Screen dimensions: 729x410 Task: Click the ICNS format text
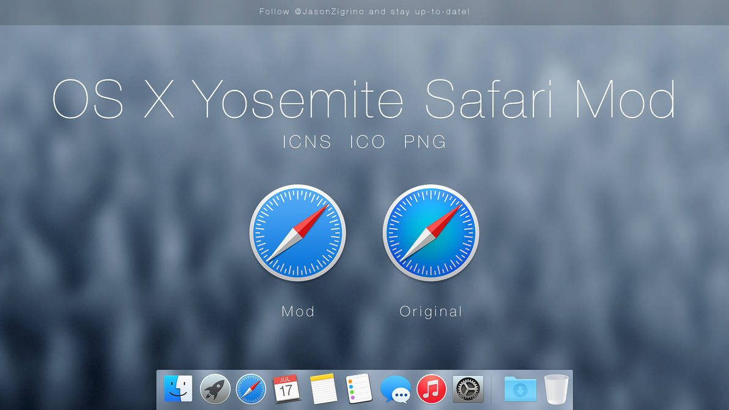click(306, 142)
